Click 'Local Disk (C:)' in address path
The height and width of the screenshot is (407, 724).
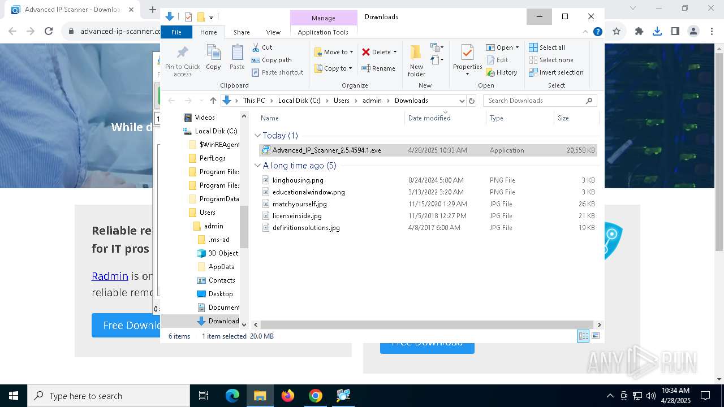pyautogui.click(x=299, y=101)
